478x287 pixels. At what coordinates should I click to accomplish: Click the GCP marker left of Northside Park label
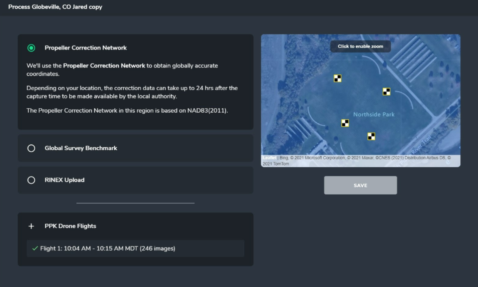(345, 123)
